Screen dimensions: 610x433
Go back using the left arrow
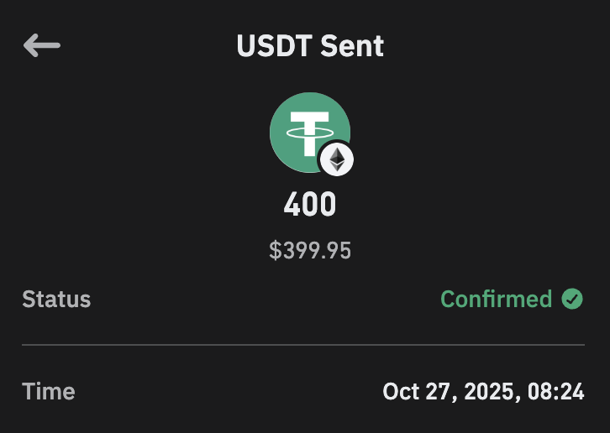(x=41, y=45)
